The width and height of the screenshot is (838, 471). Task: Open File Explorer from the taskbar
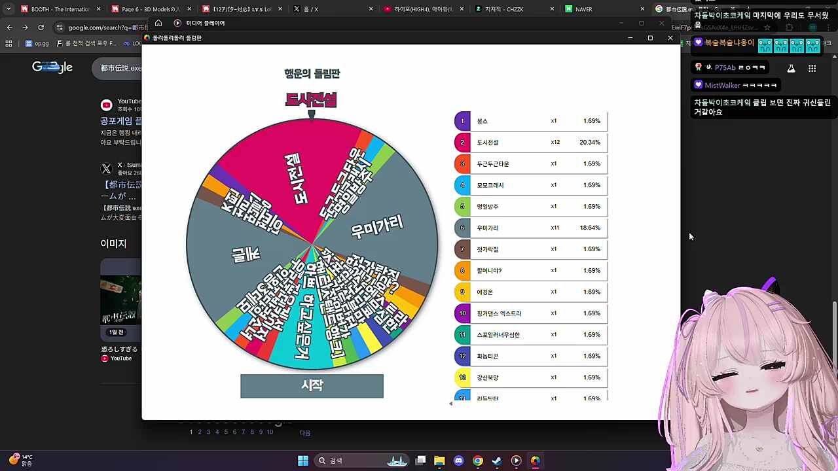439,461
